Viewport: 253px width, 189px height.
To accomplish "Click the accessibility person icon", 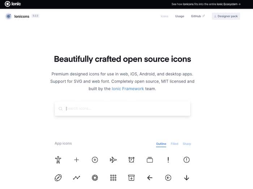I will point(58,160).
